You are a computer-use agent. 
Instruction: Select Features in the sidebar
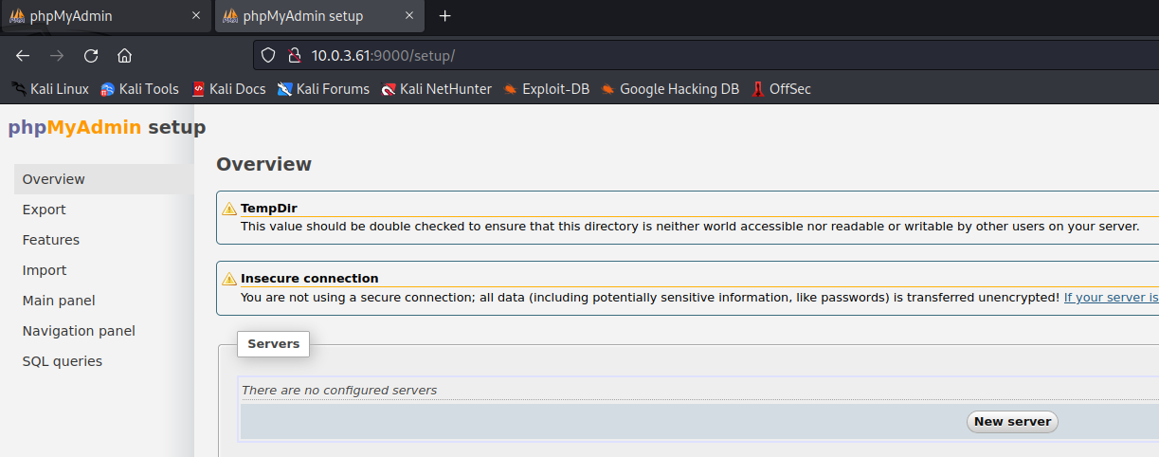104,240
